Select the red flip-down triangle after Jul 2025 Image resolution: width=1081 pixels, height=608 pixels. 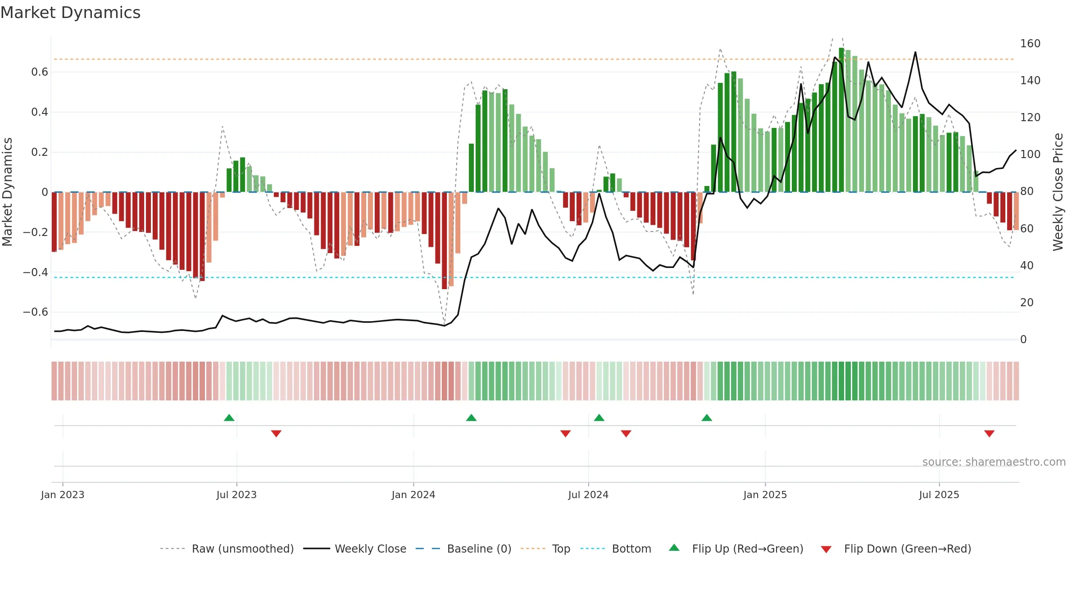989,433
